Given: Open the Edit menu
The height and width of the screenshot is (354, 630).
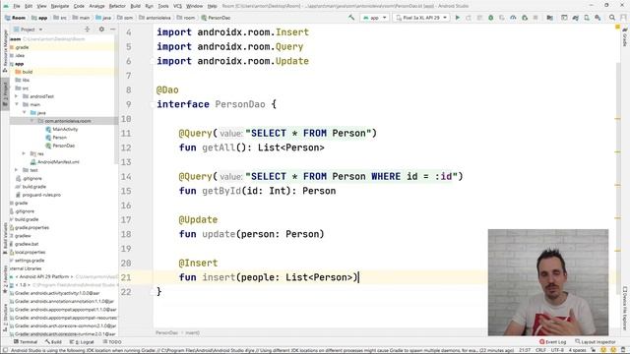Looking at the screenshot, I should pos(29,6).
